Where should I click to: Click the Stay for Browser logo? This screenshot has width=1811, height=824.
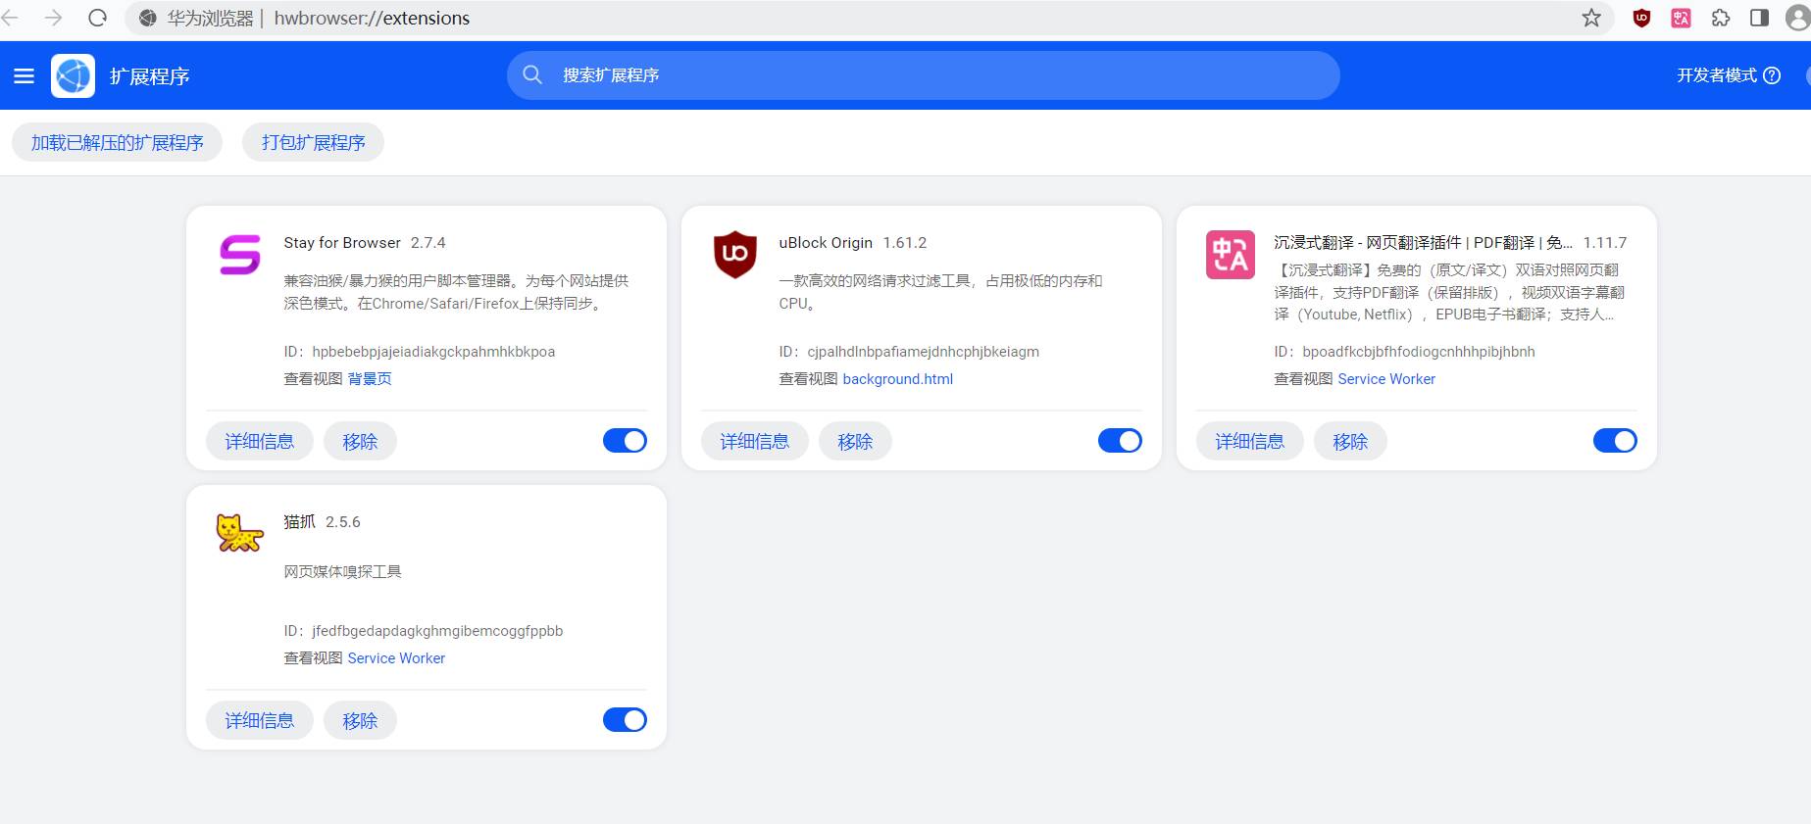pyautogui.click(x=239, y=255)
